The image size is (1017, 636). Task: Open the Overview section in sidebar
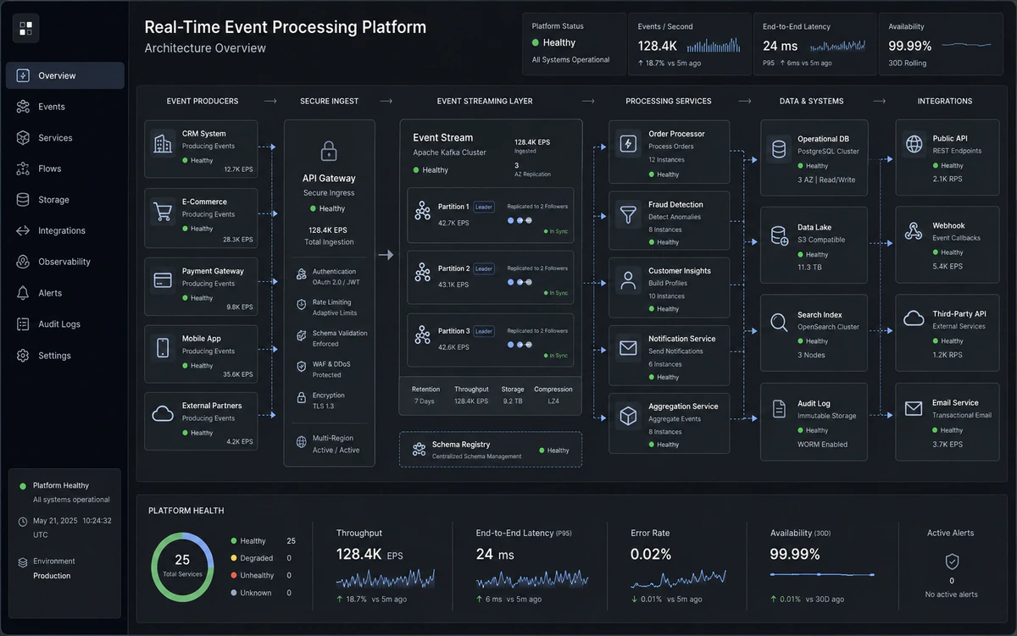click(65, 75)
